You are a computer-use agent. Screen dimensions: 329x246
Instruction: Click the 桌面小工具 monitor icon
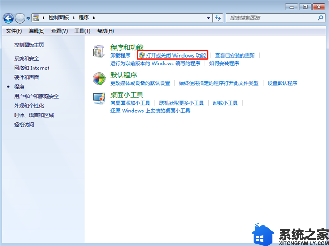(x=99, y=98)
